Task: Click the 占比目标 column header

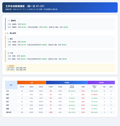Action: coord(60,87)
